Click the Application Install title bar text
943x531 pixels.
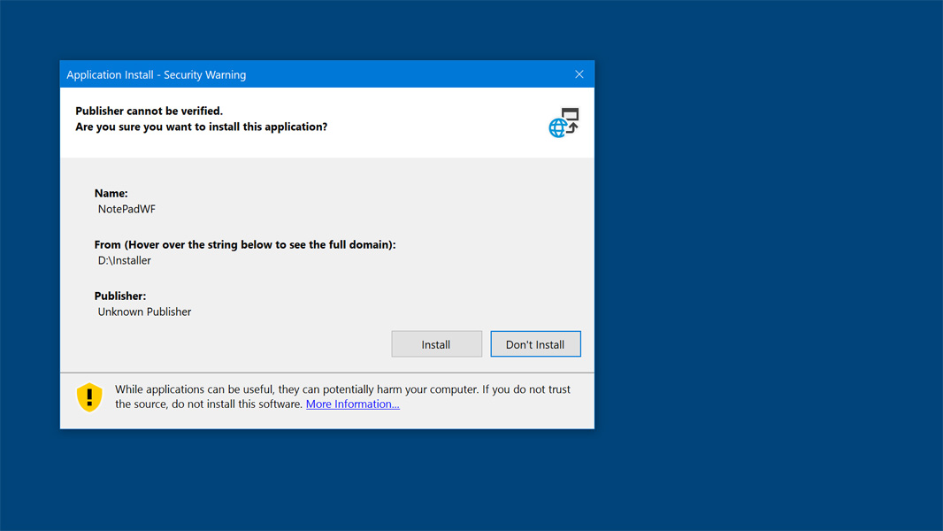click(157, 74)
